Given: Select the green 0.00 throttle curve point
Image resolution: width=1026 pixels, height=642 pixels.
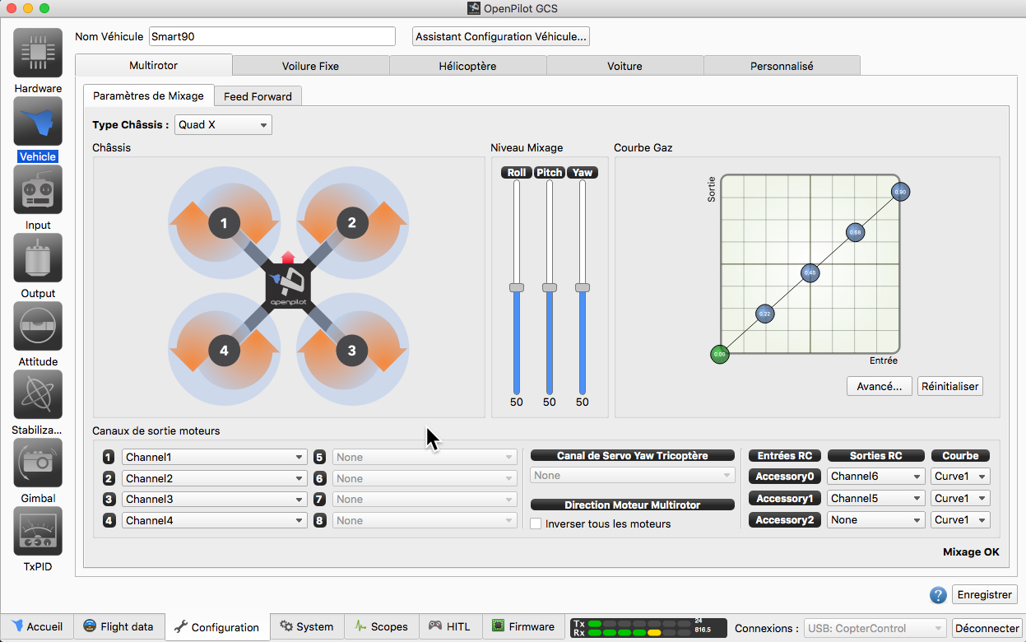Looking at the screenshot, I should [720, 354].
